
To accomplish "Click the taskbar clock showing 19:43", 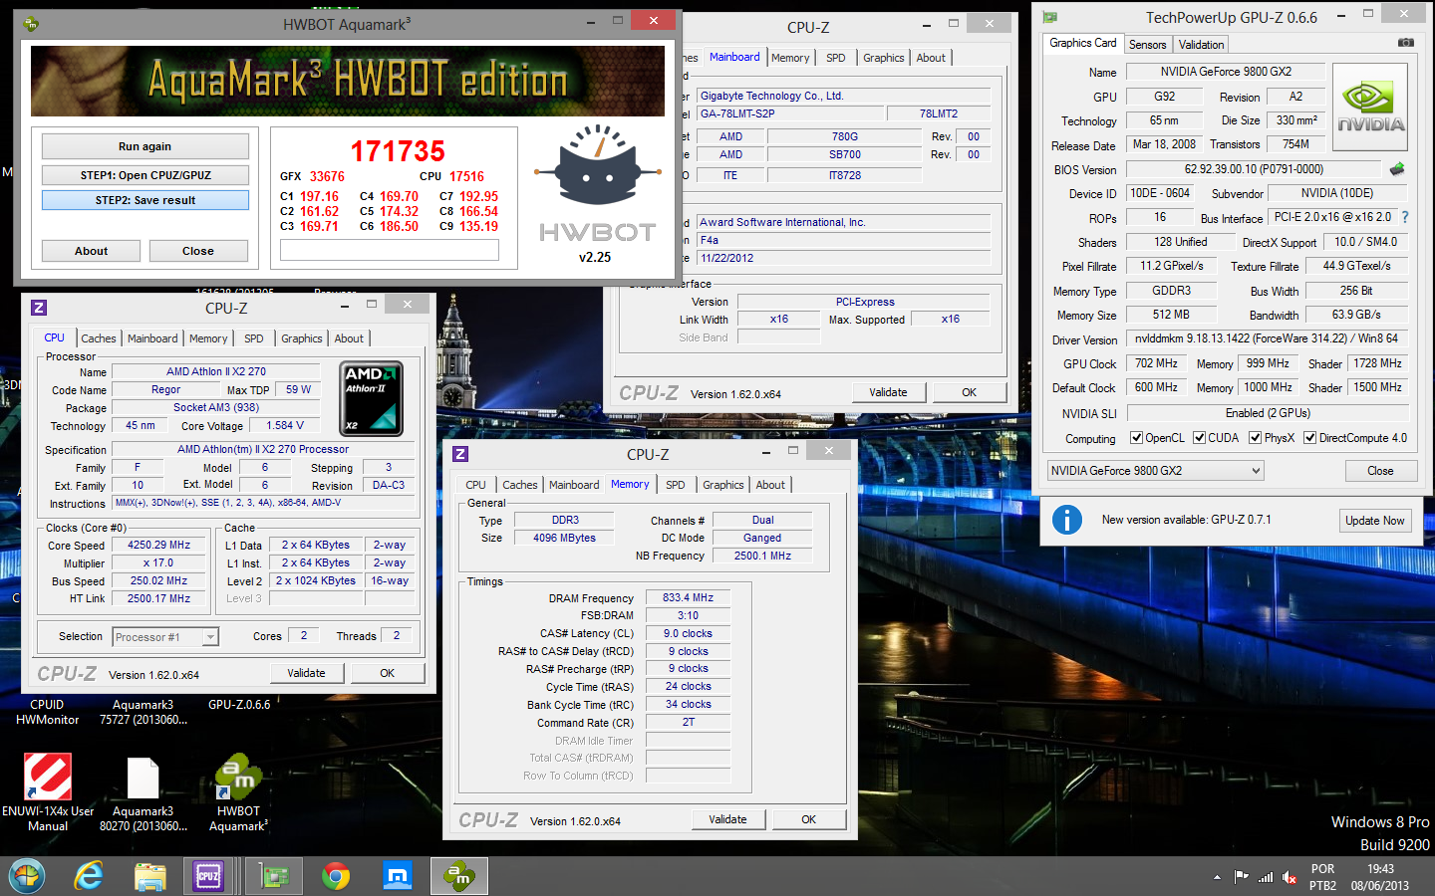I will (1380, 877).
